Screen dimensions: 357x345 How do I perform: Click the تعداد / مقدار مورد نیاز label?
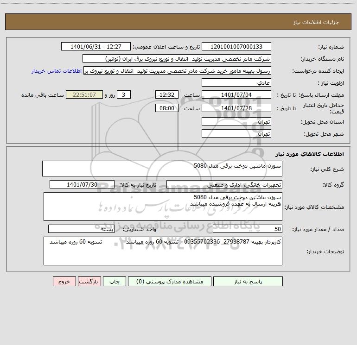point(318,229)
